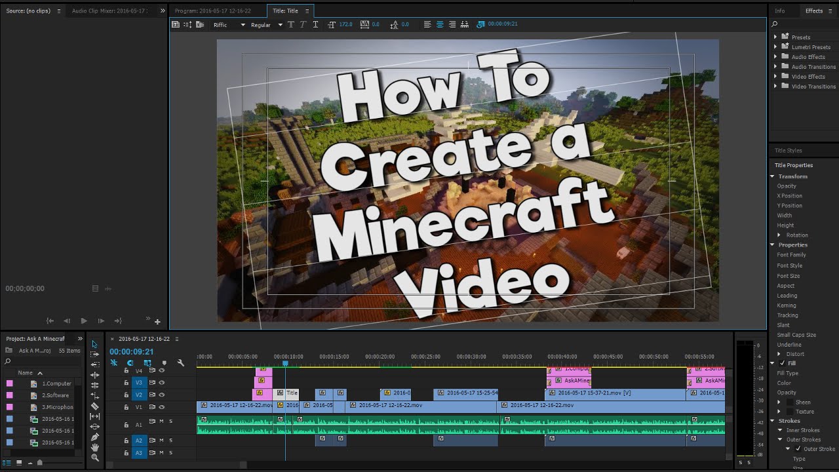Mute the A1 audio track
Viewport: 839px width, 472px height.
161,421
